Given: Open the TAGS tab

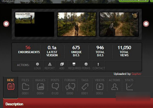Looking at the screenshot, I should [x=85, y=87].
